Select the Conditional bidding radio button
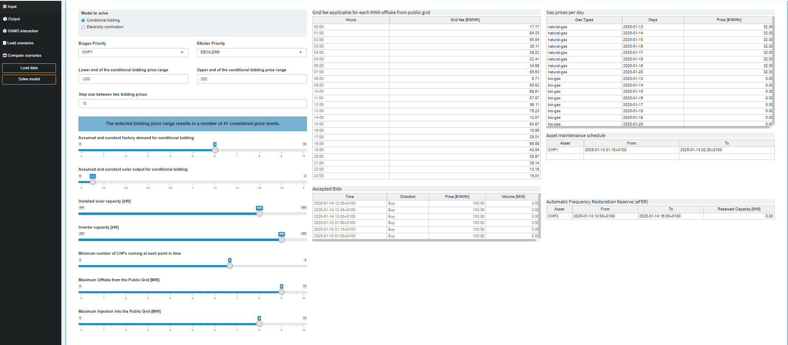Screen dimensions: 788x345 (x=83, y=20)
